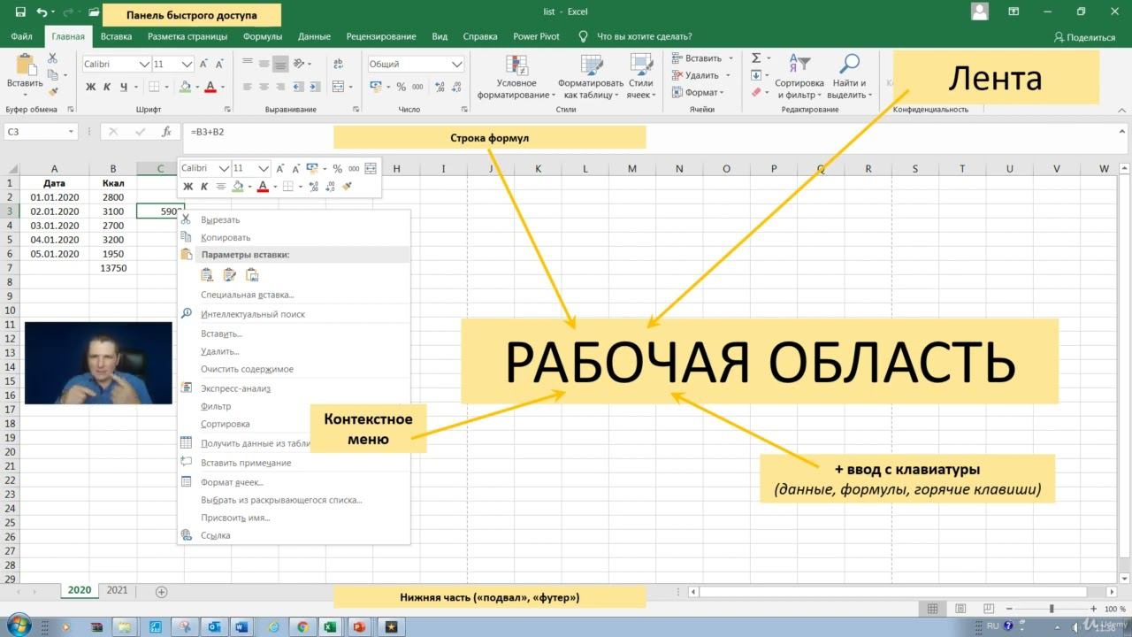This screenshot has width=1132, height=637.
Task: Click the zoom slider in the status bar
Action: 1052,609
